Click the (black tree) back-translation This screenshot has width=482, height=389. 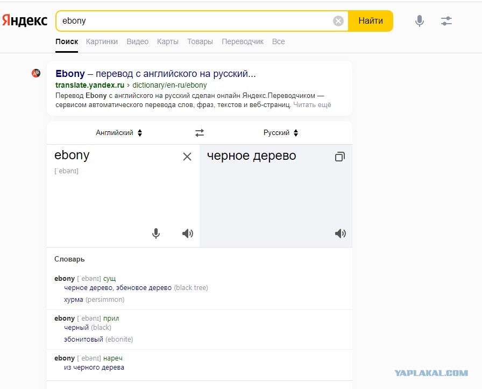pos(191,288)
